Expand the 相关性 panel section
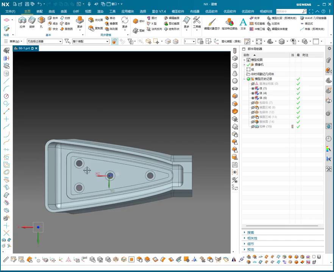Image resolution: width=334 pixels, height=272 pixels. coord(252,238)
